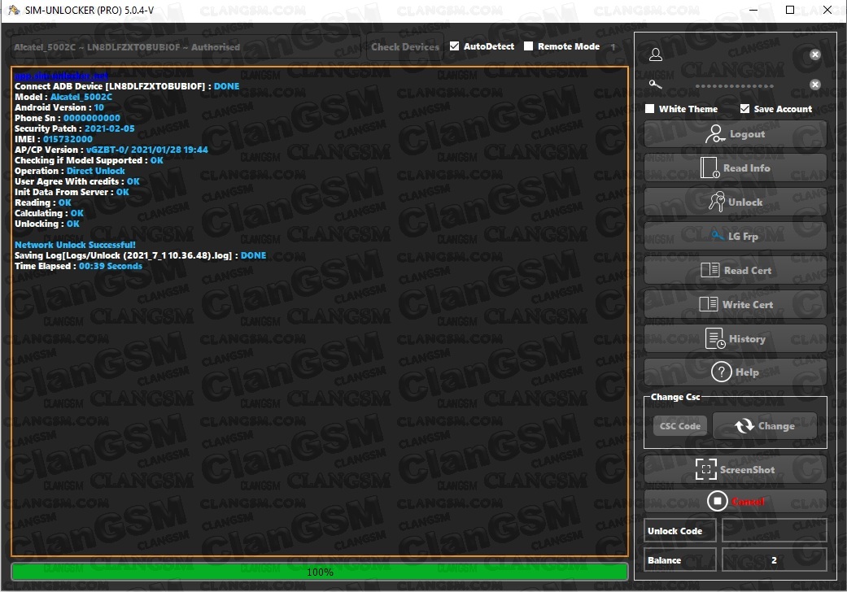
Task: Cancel the current operation
Action: pyautogui.click(x=736, y=501)
